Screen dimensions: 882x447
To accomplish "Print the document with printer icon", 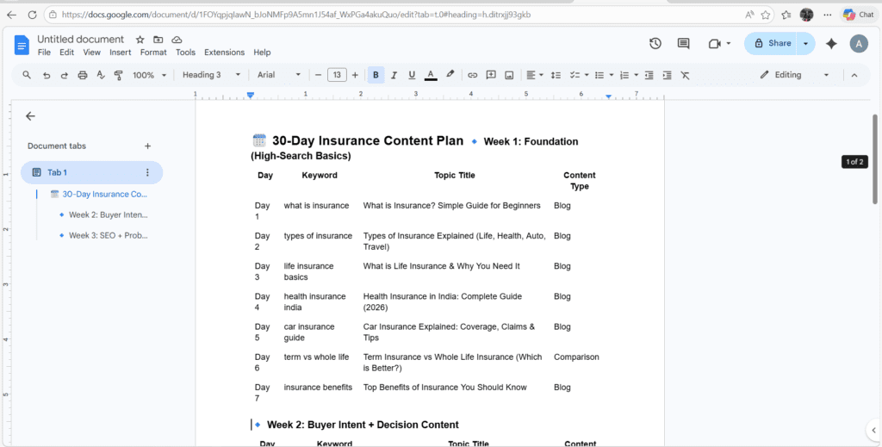I will coord(83,75).
